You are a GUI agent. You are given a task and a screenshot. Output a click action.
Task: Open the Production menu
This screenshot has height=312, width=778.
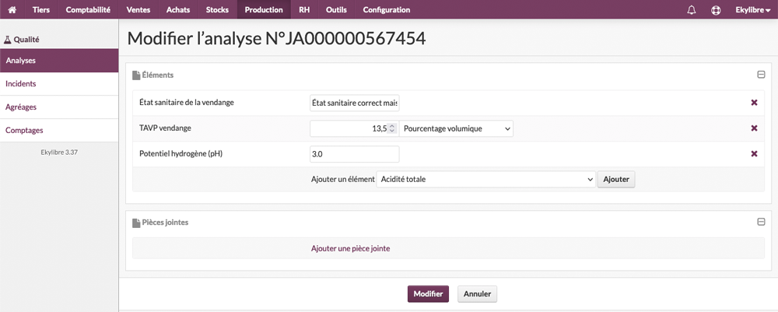click(264, 9)
